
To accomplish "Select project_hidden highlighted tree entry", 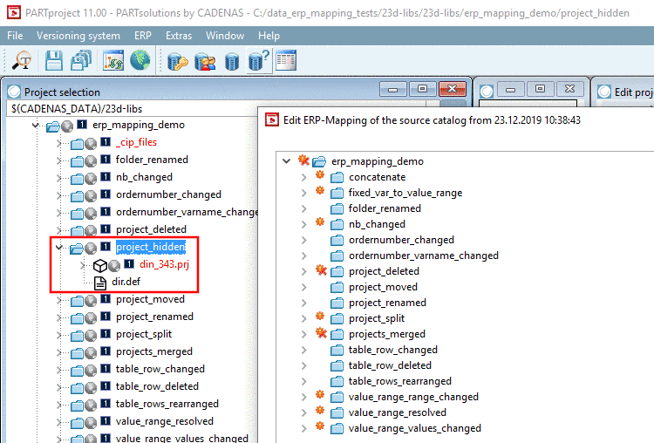I will click(151, 247).
